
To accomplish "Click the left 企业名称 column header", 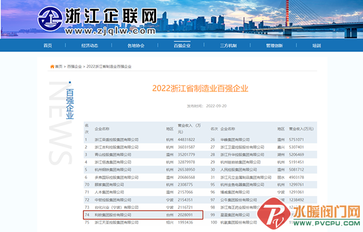I will pos(102,129).
